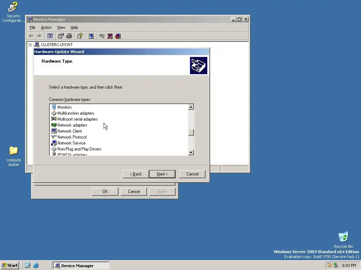Screen dimensions: 361x270
Task: Click the Back arrow in Device Manager toolbar
Action: click(31, 36)
